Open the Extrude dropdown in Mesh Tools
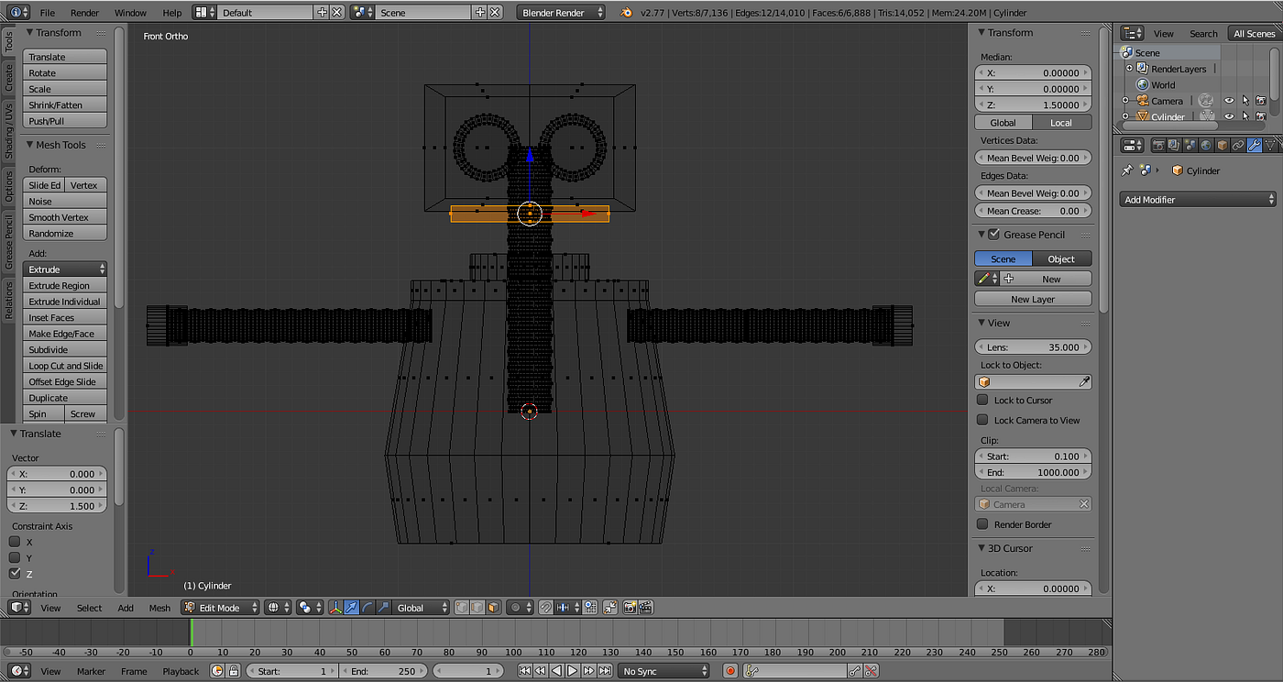Image resolution: width=1283 pixels, height=682 pixels. [65, 269]
